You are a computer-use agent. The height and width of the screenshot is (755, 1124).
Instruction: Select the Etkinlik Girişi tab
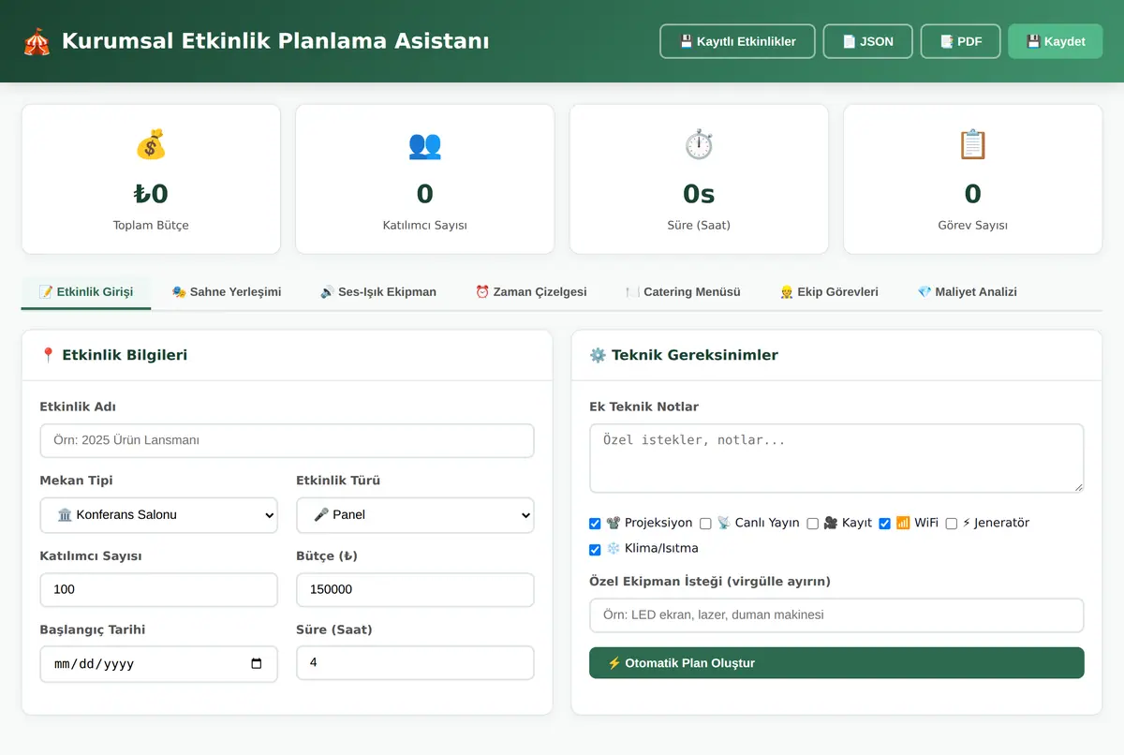(86, 292)
